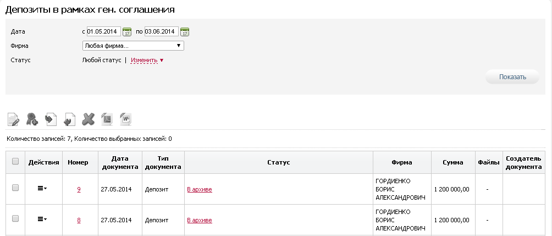Open actions menu for document 9
This screenshot has width=552, height=236.
pyautogui.click(x=42, y=189)
